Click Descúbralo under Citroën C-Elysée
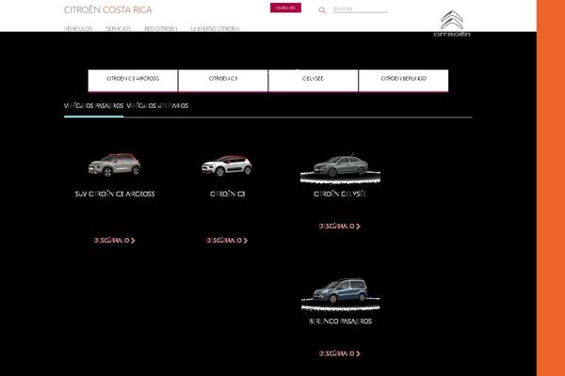Image resolution: width=565 pixels, height=376 pixels. (x=340, y=227)
